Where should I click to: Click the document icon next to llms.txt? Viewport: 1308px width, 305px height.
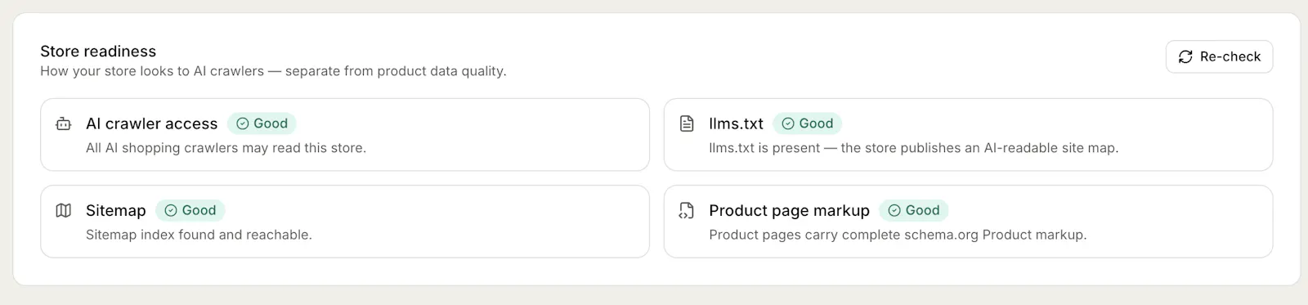pos(687,123)
